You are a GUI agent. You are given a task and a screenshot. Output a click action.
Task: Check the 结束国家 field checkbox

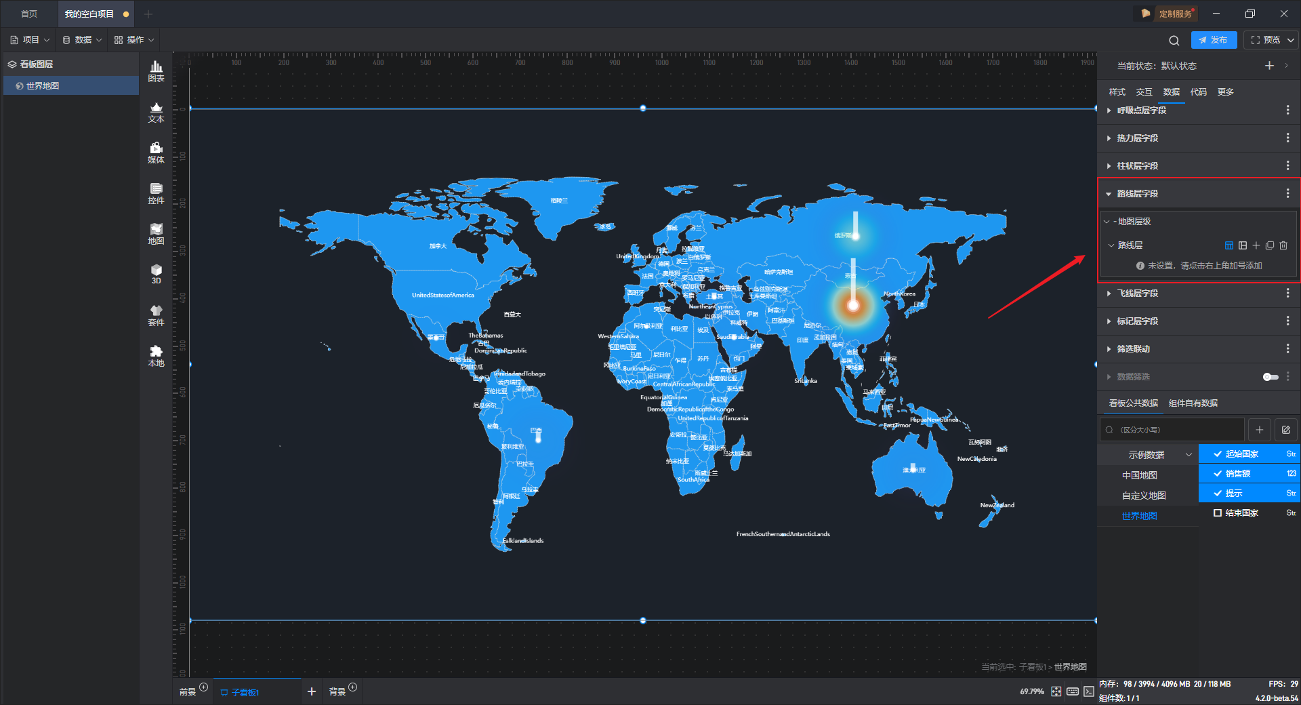coord(1218,512)
